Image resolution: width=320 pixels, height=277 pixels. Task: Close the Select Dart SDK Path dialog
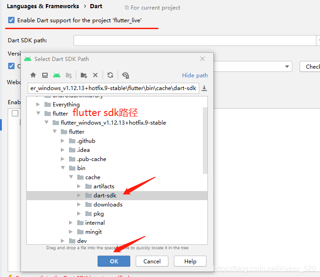[202, 59]
